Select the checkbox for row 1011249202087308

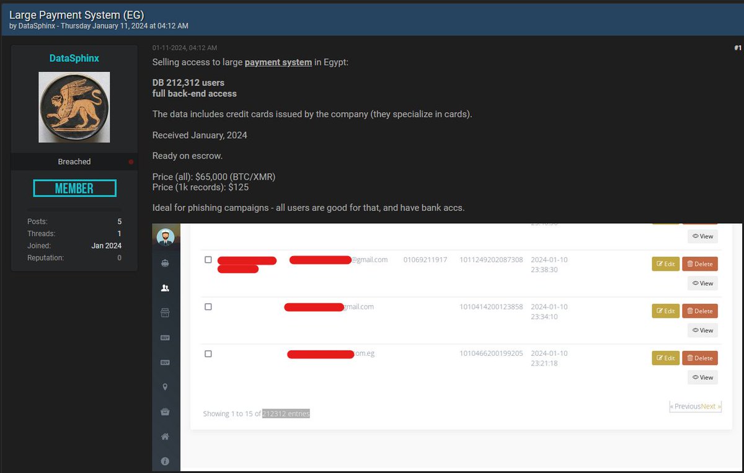tap(208, 260)
